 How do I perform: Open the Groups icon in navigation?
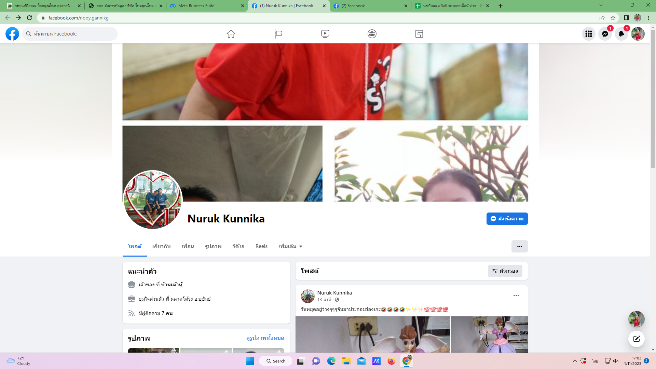click(372, 34)
